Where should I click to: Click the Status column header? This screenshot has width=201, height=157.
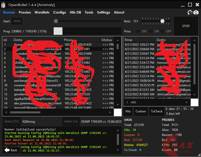107,40
